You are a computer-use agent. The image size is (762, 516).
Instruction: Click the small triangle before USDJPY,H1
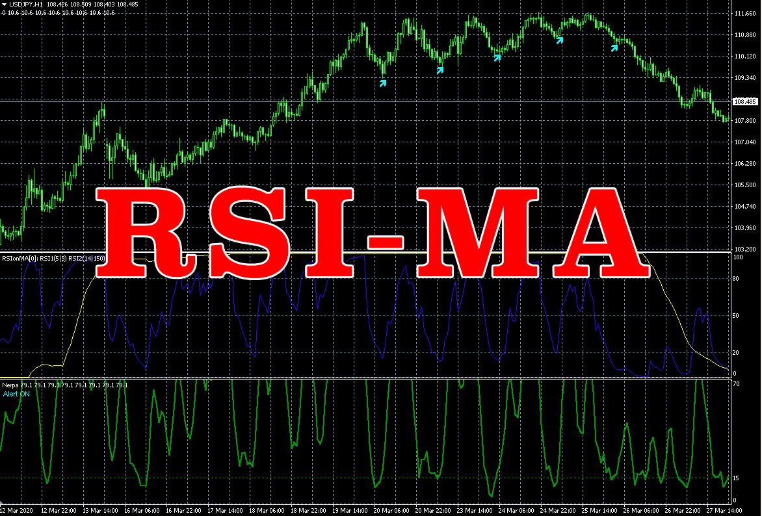point(4,5)
